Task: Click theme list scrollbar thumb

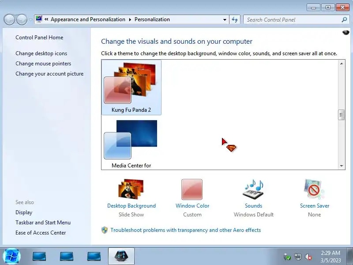Action: [x=341, y=115]
